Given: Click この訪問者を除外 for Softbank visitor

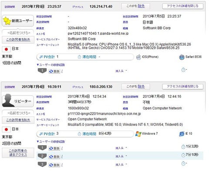Looking at the screenshot, I should (18, 40).
